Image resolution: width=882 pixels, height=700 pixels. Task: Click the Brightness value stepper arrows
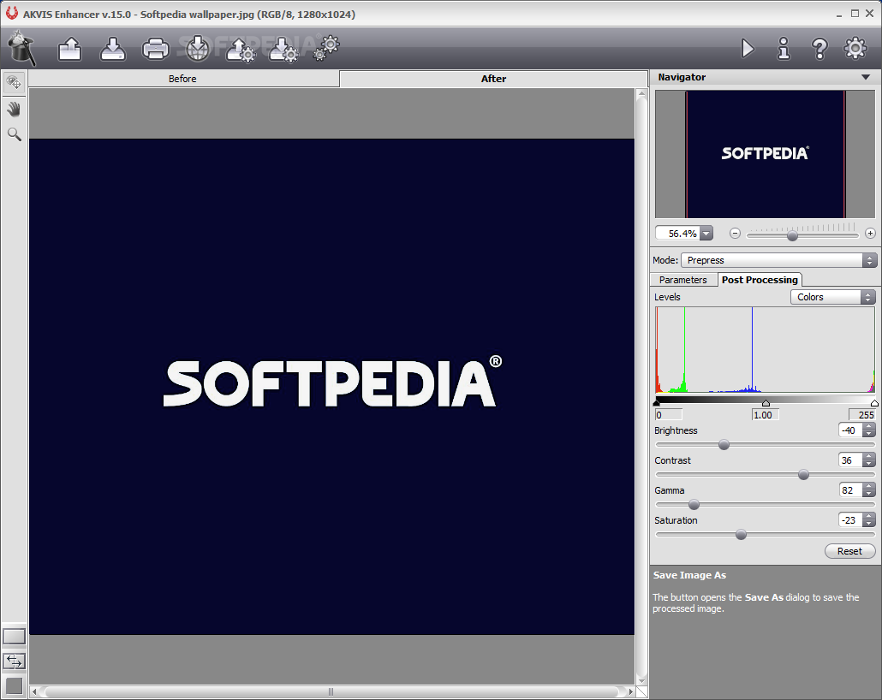(x=869, y=430)
